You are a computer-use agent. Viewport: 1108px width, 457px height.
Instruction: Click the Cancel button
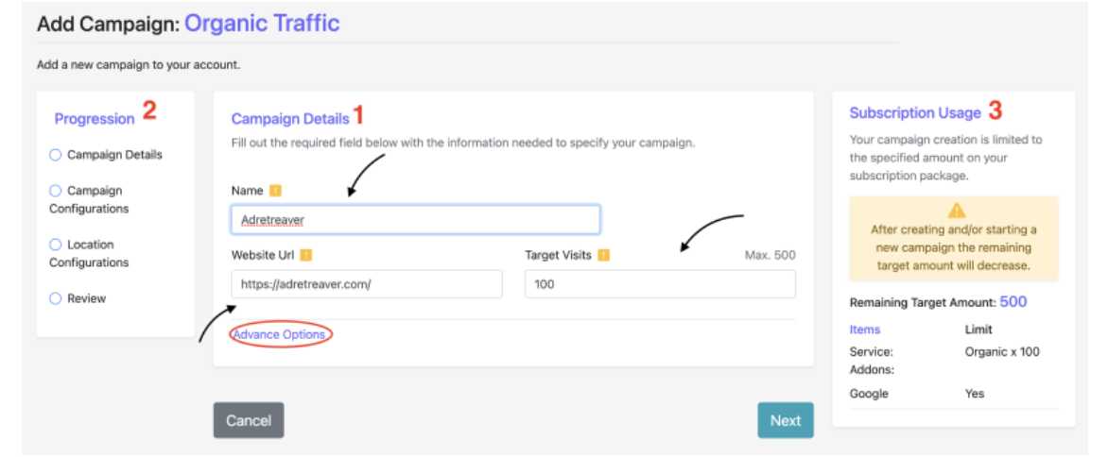249,420
